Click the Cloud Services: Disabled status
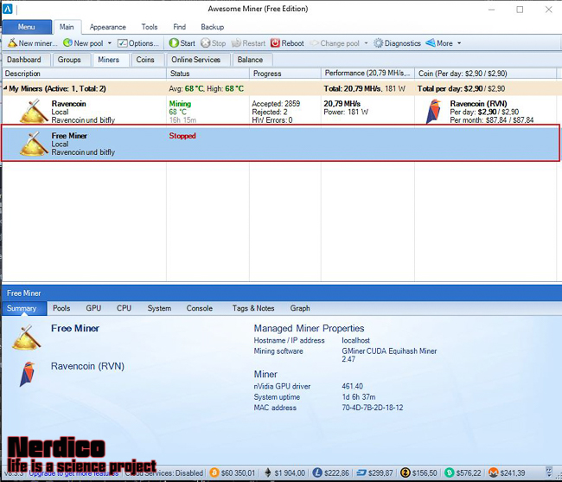562x482 pixels. (x=163, y=473)
